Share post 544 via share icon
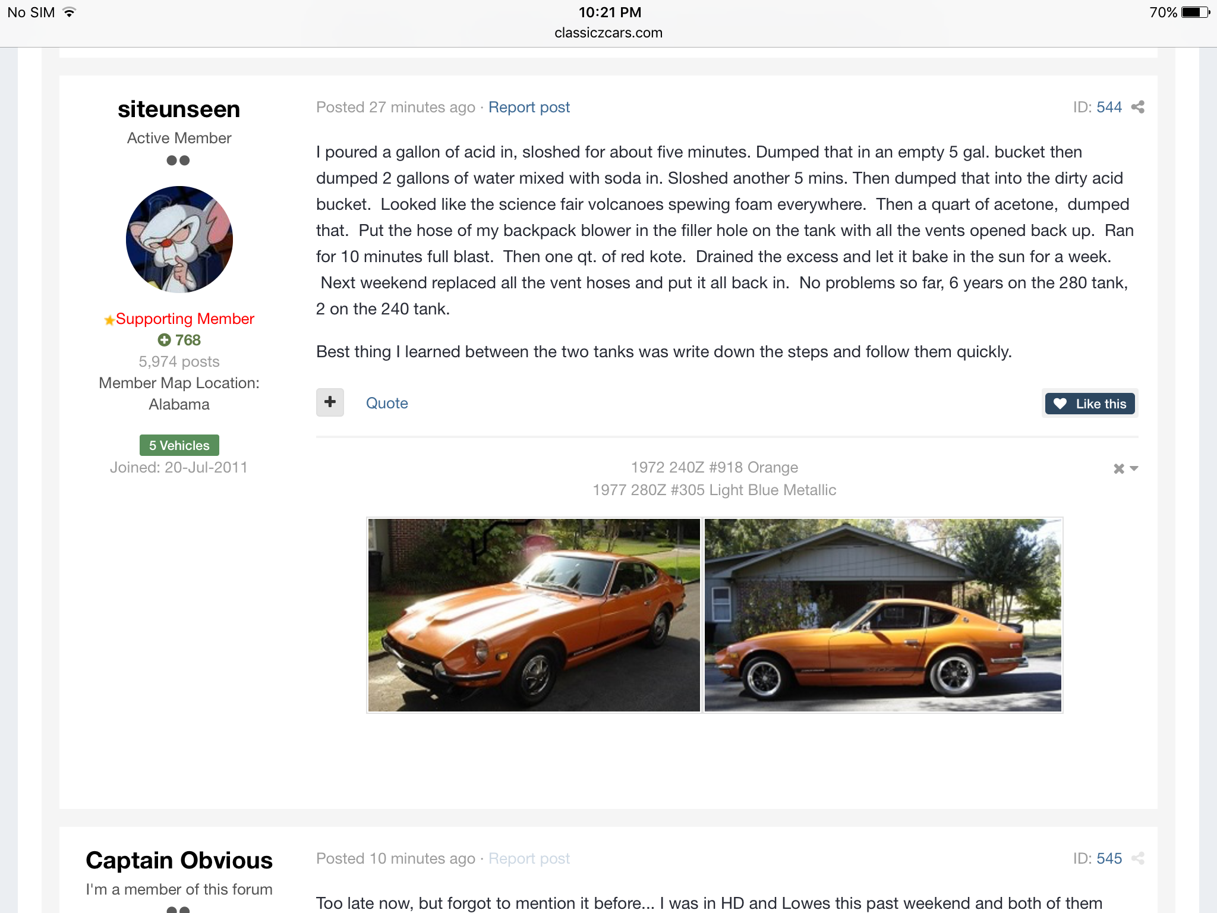1217x913 pixels. coord(1137,107)
